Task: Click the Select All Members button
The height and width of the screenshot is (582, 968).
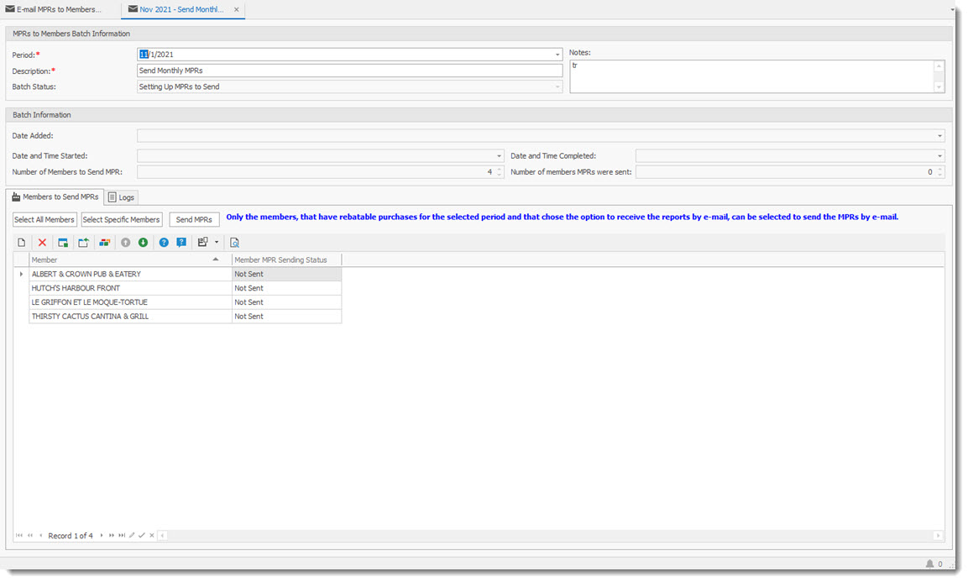Action: click(x=44, y=220)
